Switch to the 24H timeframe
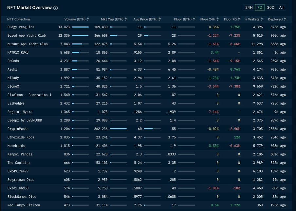Viewport: 296px width, 211px height. 249,8
